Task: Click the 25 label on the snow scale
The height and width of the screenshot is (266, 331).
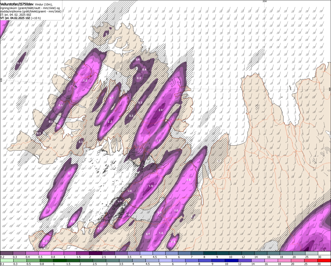Action: 307,257
